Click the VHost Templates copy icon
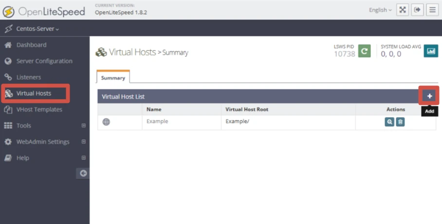 [x=8, y=109]
